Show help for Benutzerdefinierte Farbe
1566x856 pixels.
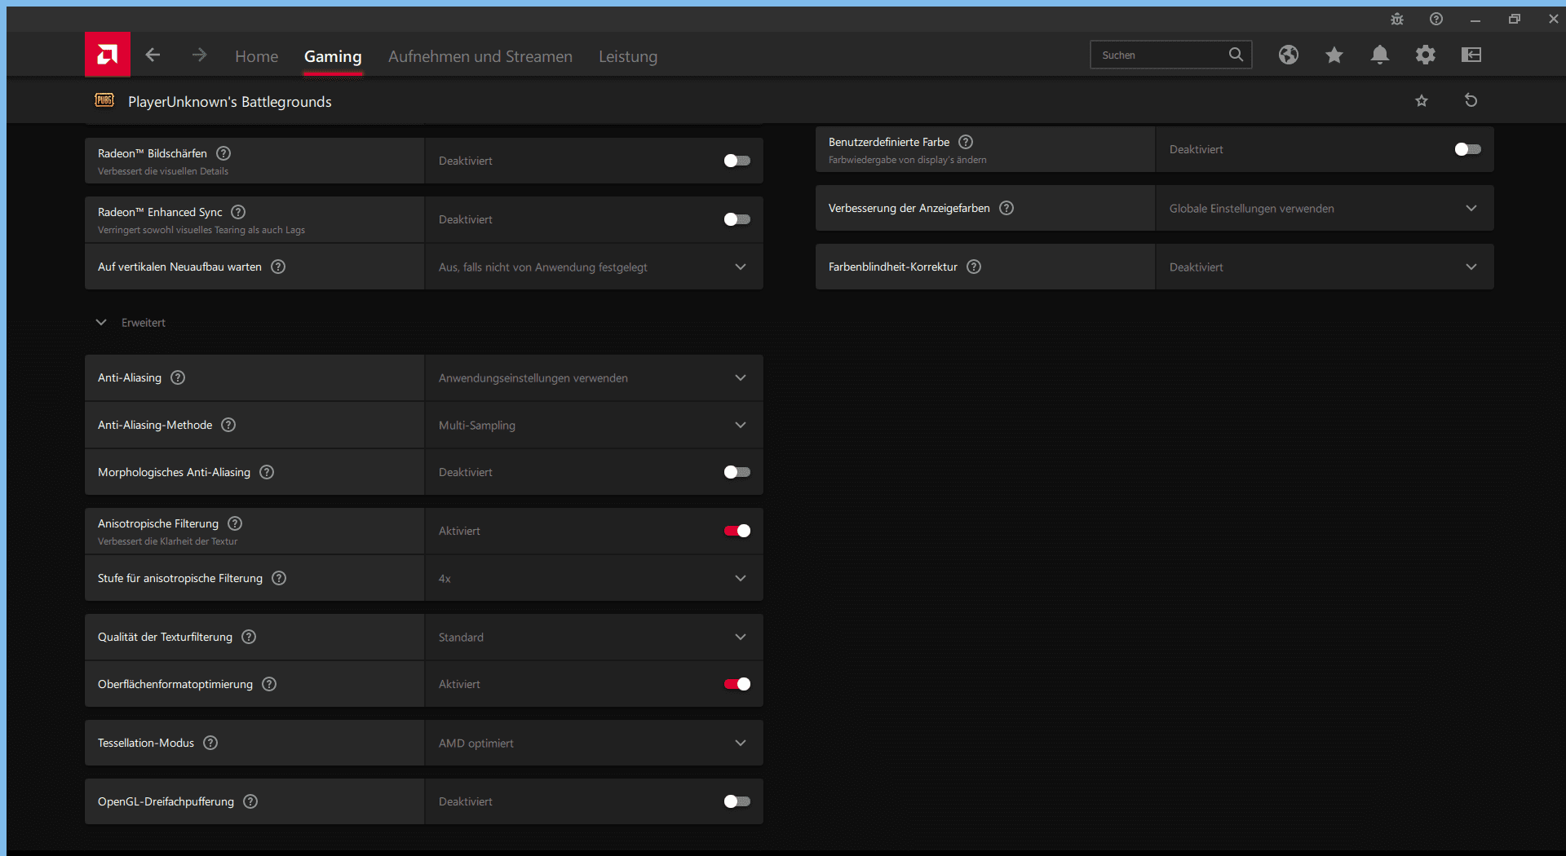click(966, 142)
